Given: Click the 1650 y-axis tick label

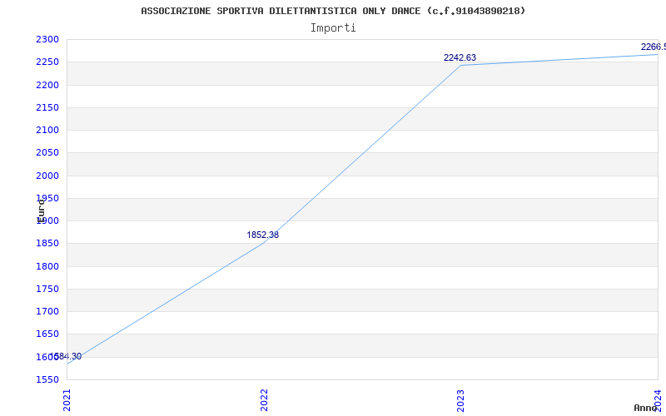Looking at the screenshot, I should 47,334.
